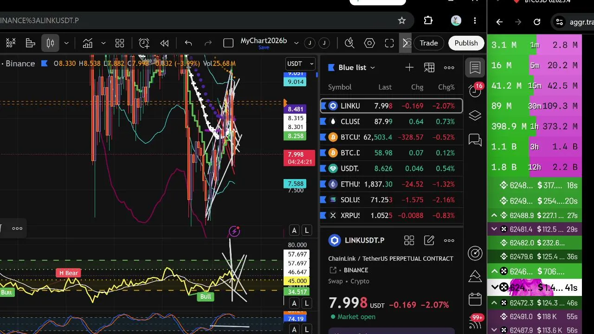Open the screeners target sidebar icon
The width and height of the screenshot is (594, 334).
475,253
